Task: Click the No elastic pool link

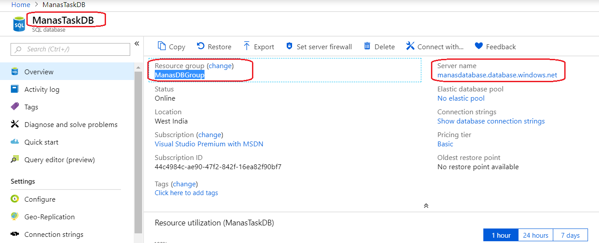Action: click(461, 98)
